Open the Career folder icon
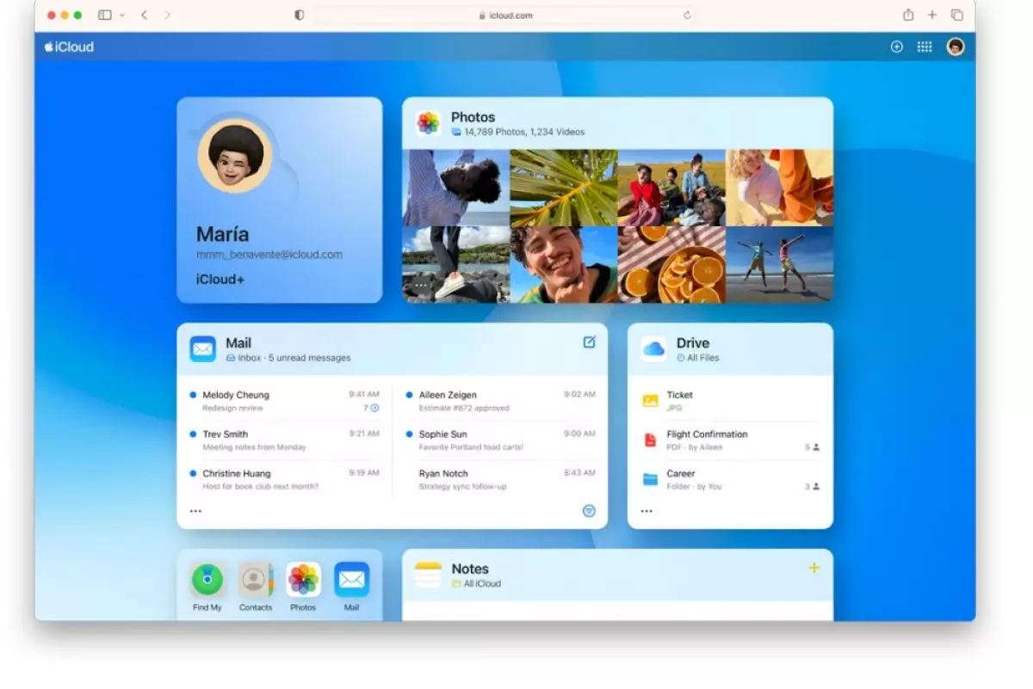 [x=651, y=479]
